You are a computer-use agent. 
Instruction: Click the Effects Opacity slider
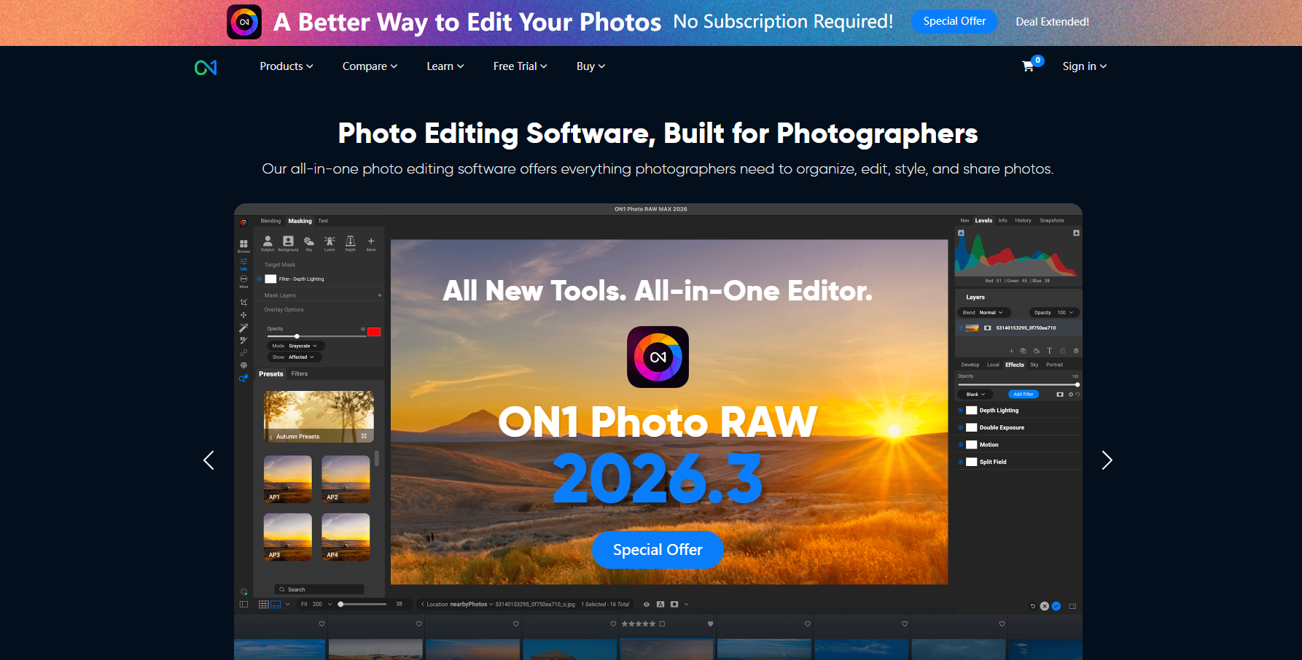point(1018,384)
